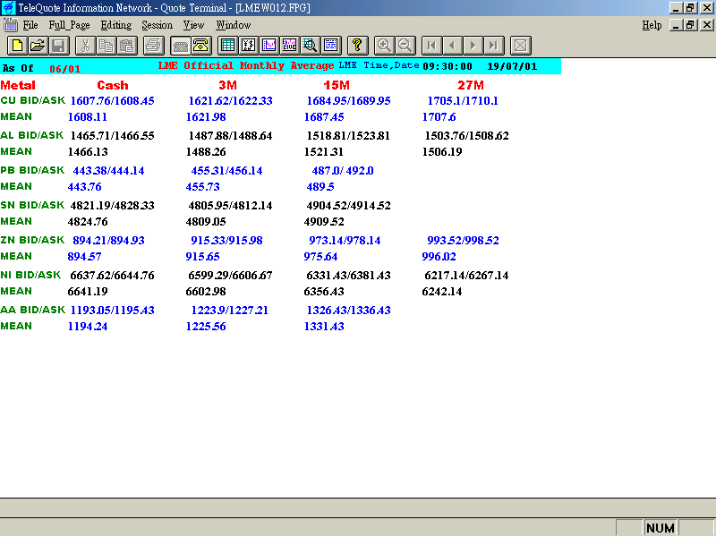The width and height of the screenshot is (716, 537).
Task: Toggle the keyboard toolbar icon
Action: [x=181, y=46]
